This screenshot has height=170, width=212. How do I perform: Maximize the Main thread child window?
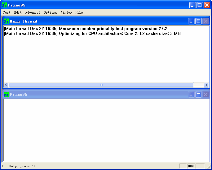[x=198, y=21]
